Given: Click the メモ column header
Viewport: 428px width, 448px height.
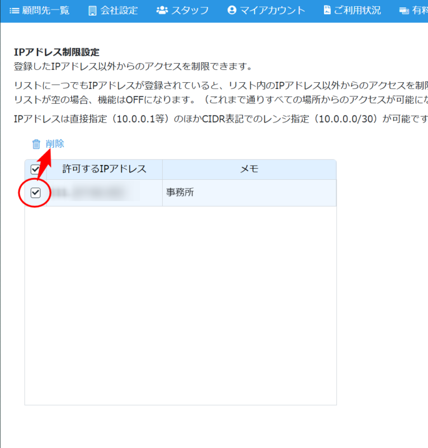Looking at the screenshot, I should point(250,169).
